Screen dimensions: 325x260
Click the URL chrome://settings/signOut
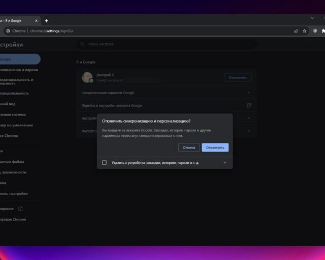(x=52, y=31)
